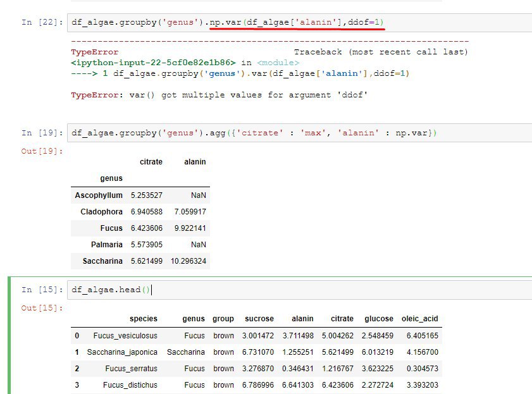Click the Saccharina row label in Out[19]
The height and width of the screenshot is (394, 532).
(102, 261)
